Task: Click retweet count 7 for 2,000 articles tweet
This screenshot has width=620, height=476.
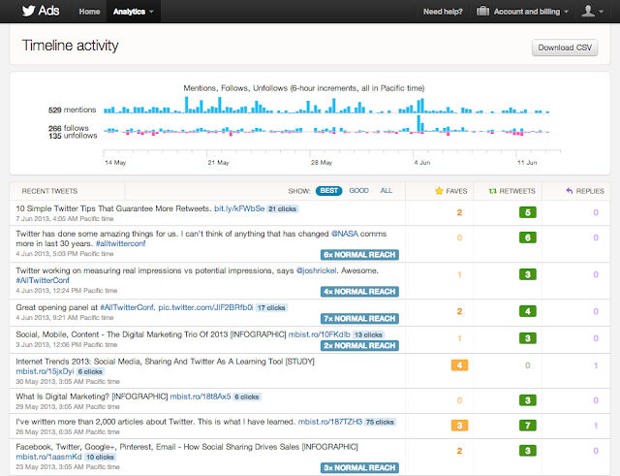Action: coord(527,426)
